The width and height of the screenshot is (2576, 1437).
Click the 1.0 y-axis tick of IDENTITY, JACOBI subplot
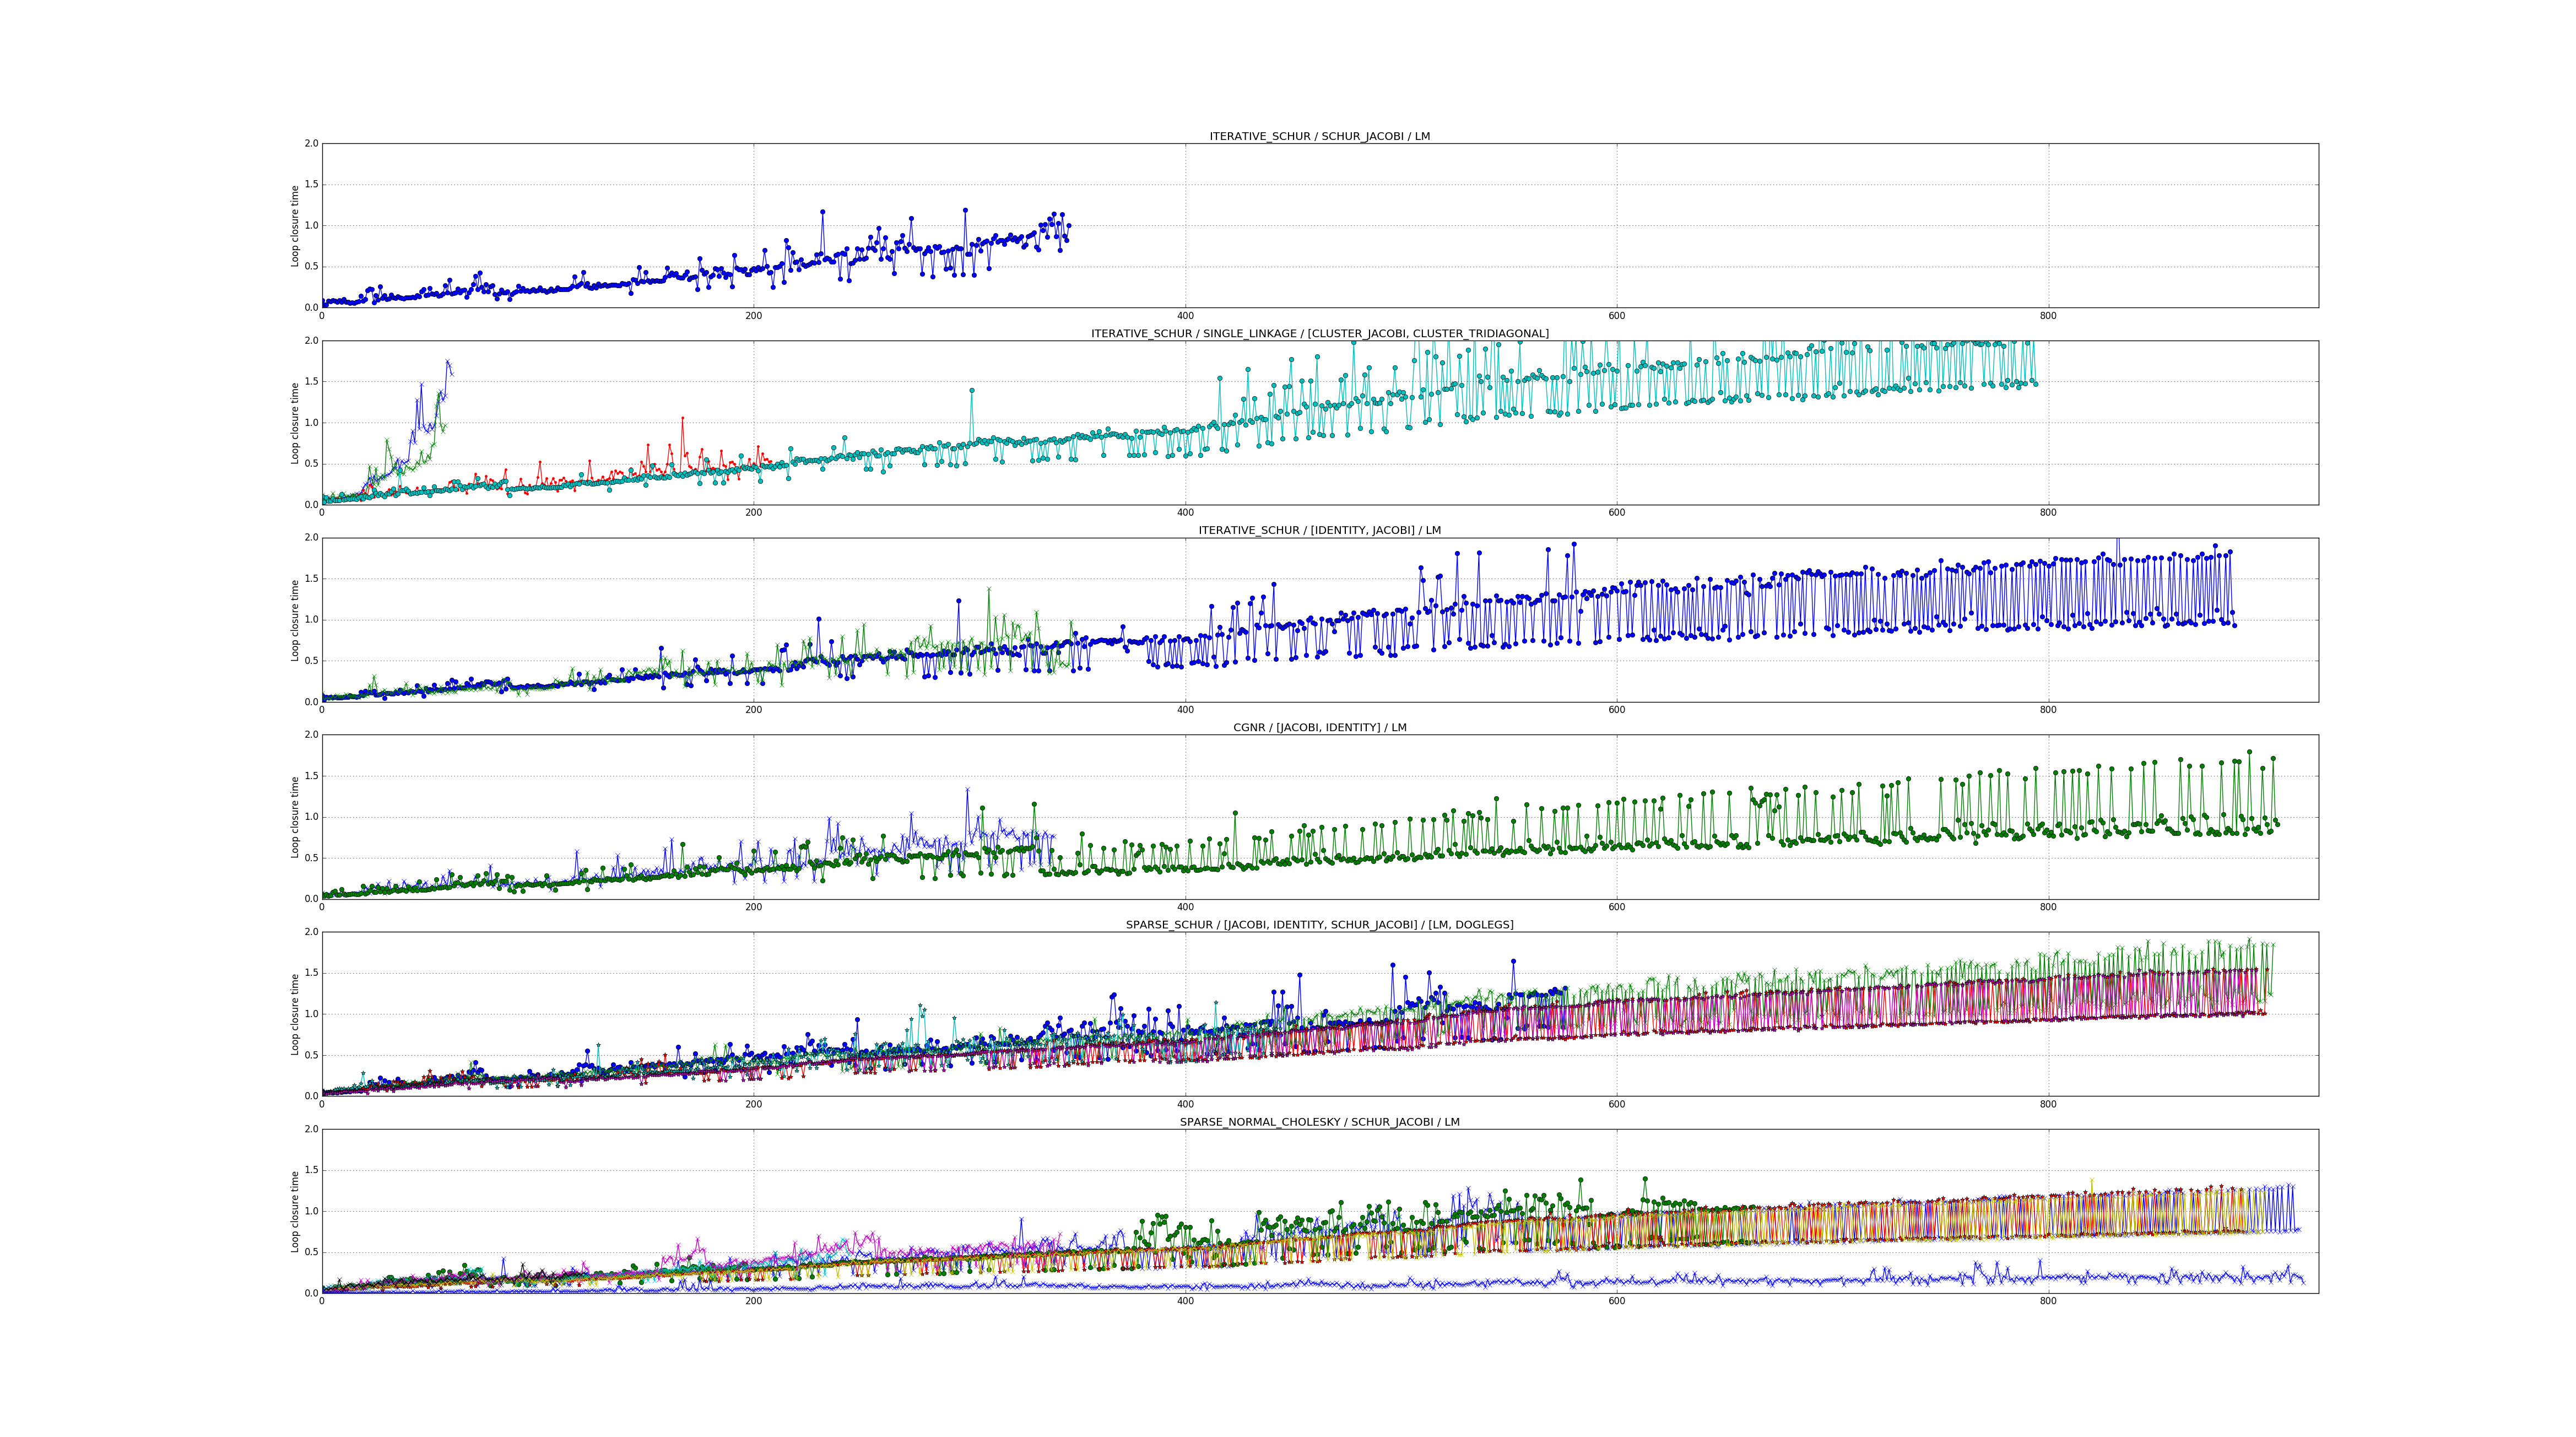pos(311,620)
